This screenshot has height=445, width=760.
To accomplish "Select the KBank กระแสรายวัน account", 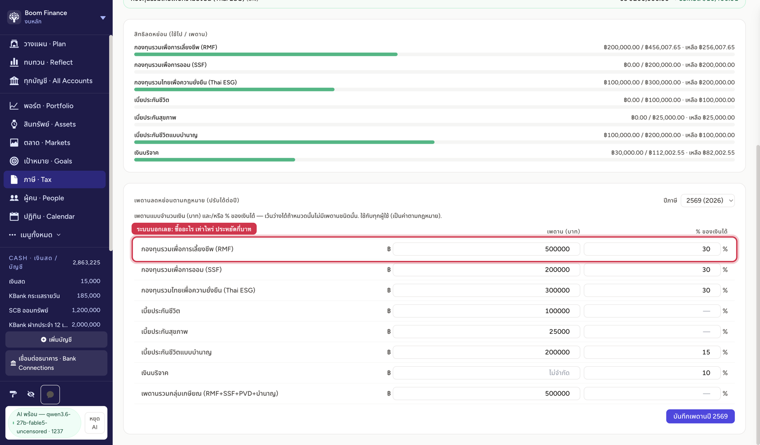I will coord(55,296).
